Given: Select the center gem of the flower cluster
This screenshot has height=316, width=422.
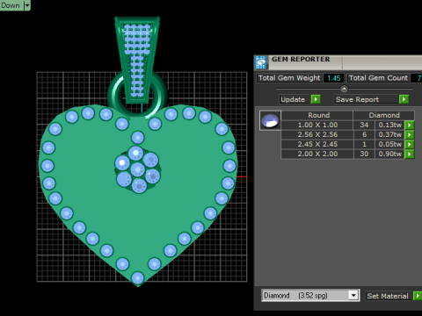Looking at the screenshot, I should pyautogui.click(x=137, y=169).
